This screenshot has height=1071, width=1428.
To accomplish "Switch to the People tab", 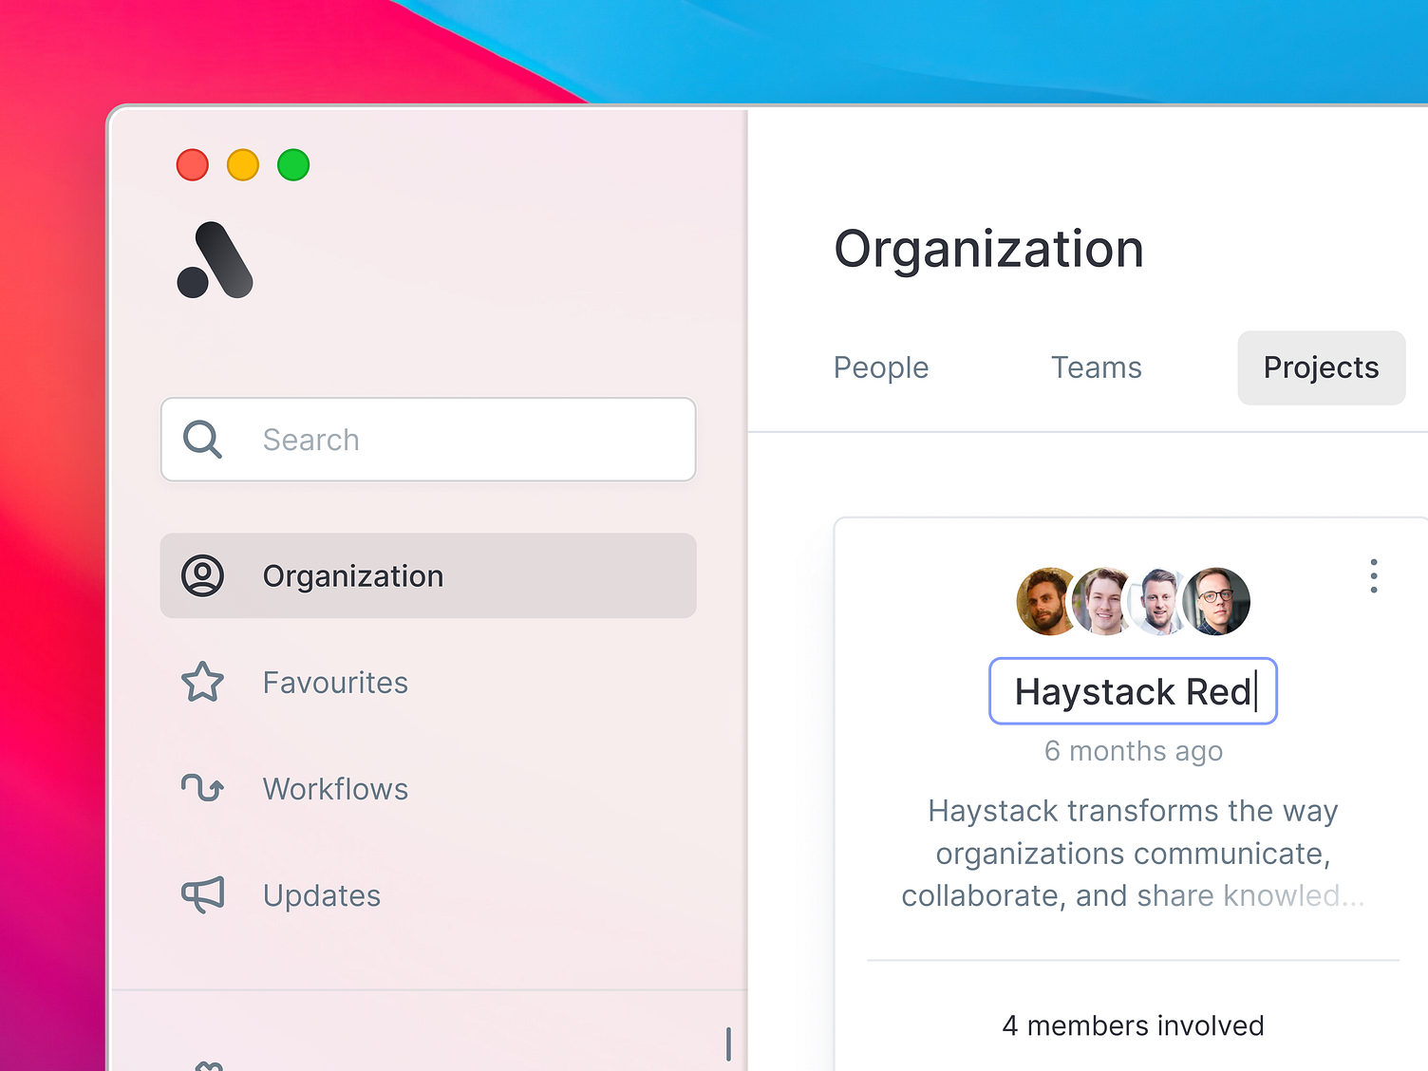I will click(x=880, y=367).
